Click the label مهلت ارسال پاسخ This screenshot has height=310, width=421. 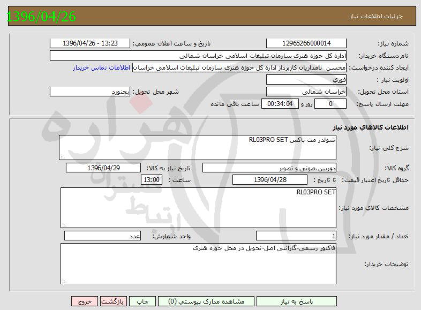(382, 104)
